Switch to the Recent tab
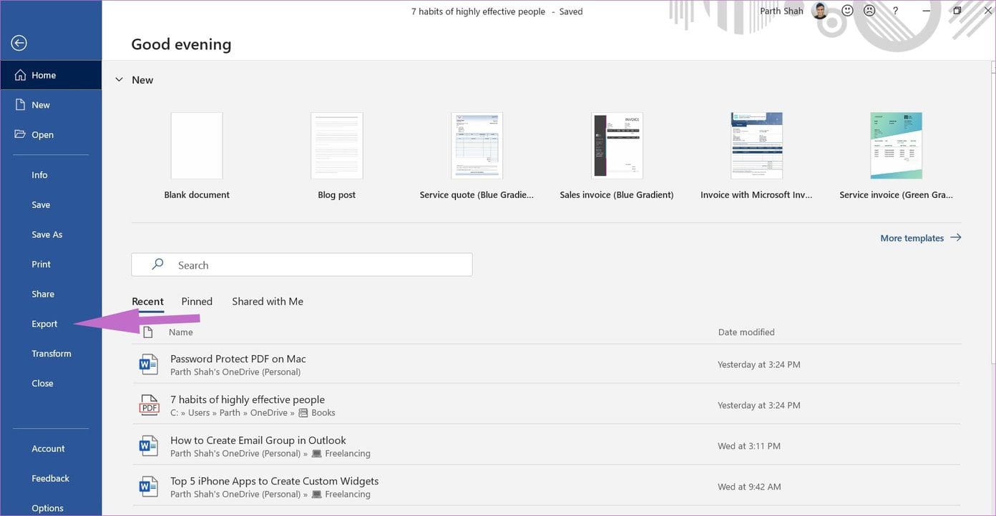 pos(148,302)
